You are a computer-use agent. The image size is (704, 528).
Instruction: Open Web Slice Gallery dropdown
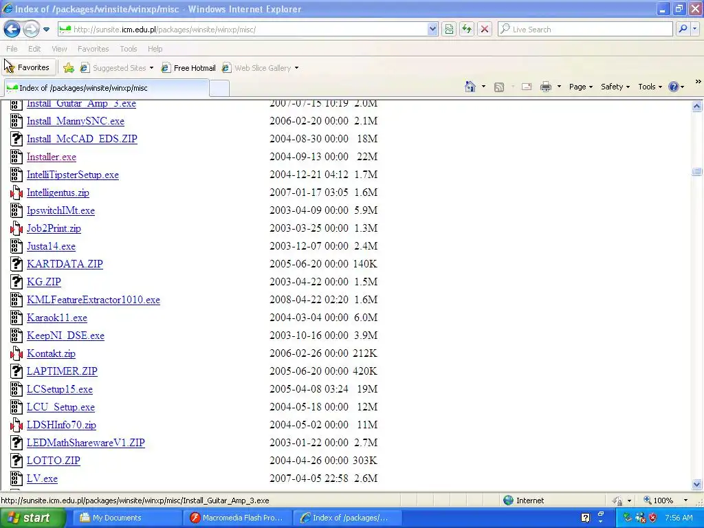pyautogui.click(x=261, y=68)
